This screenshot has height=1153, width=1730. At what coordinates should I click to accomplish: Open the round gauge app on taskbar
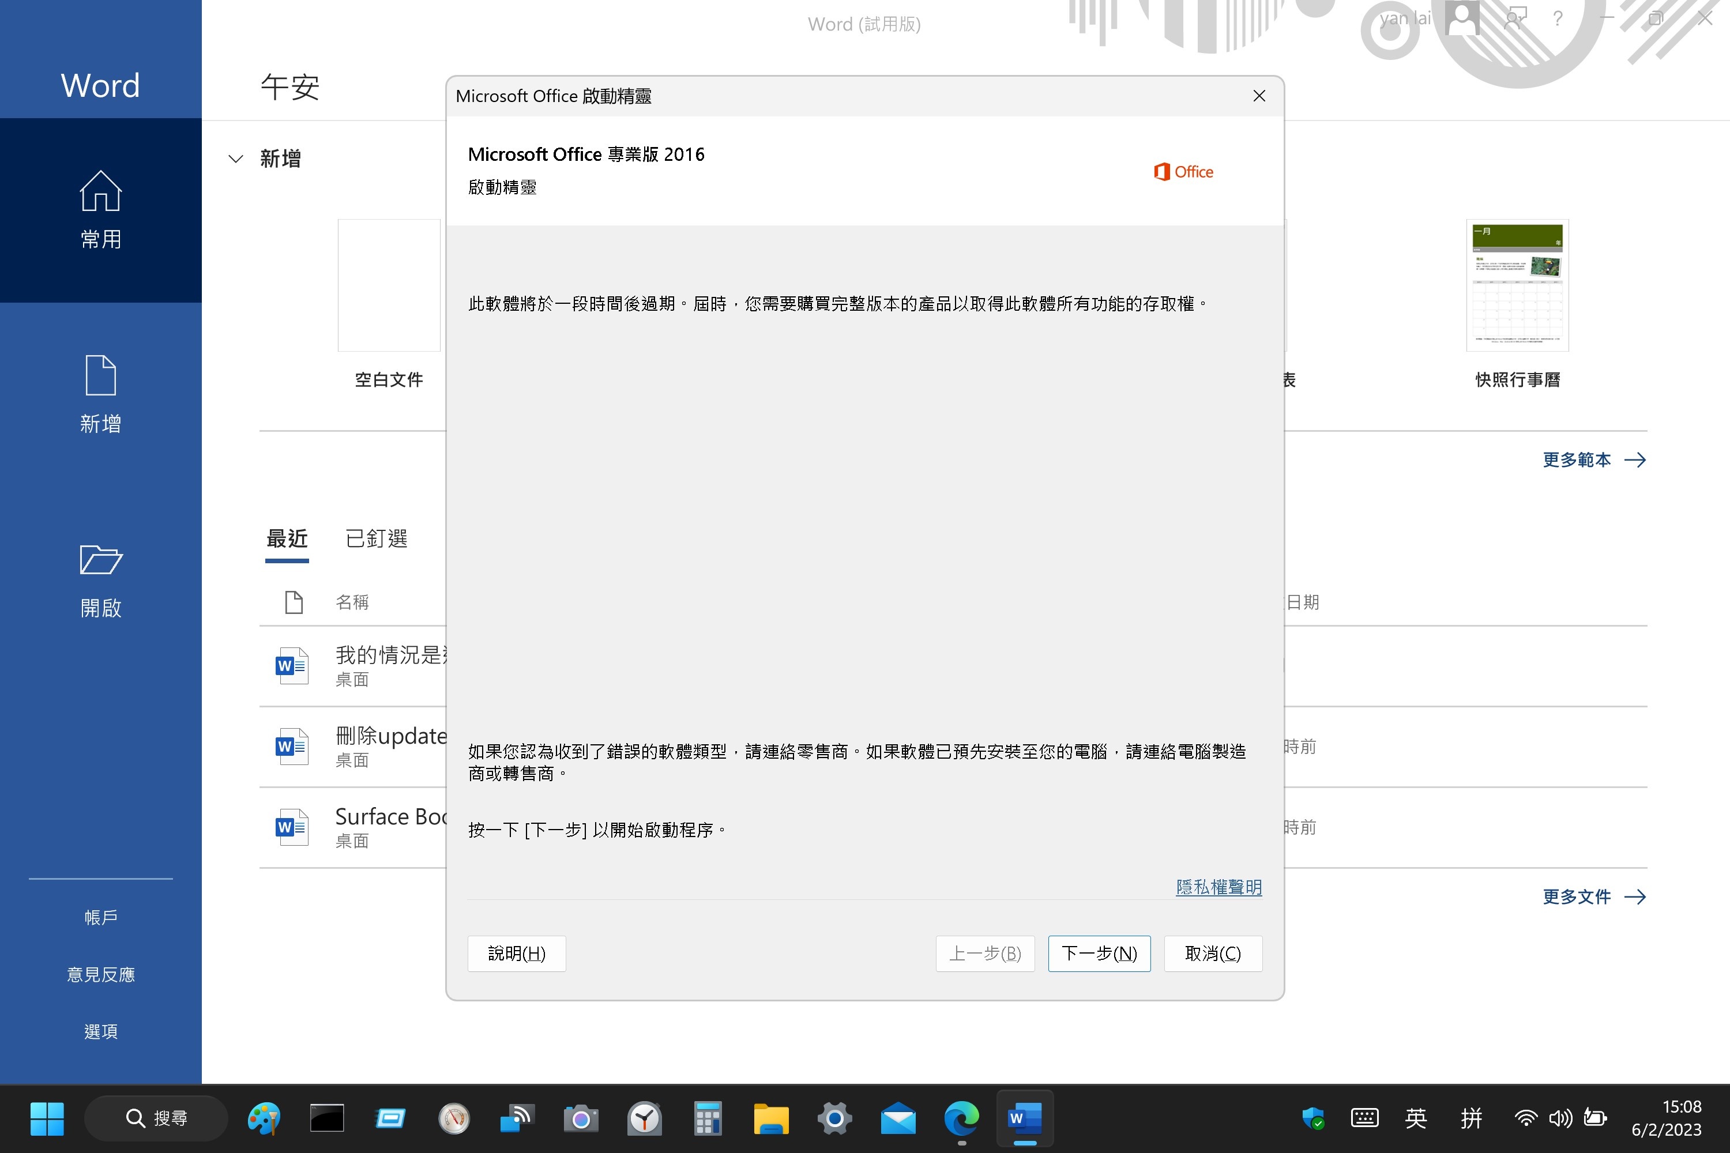454,1118
